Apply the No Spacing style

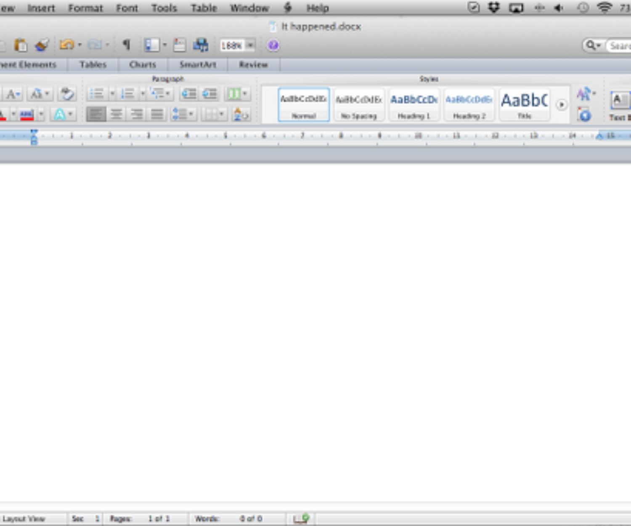[359, 105]
